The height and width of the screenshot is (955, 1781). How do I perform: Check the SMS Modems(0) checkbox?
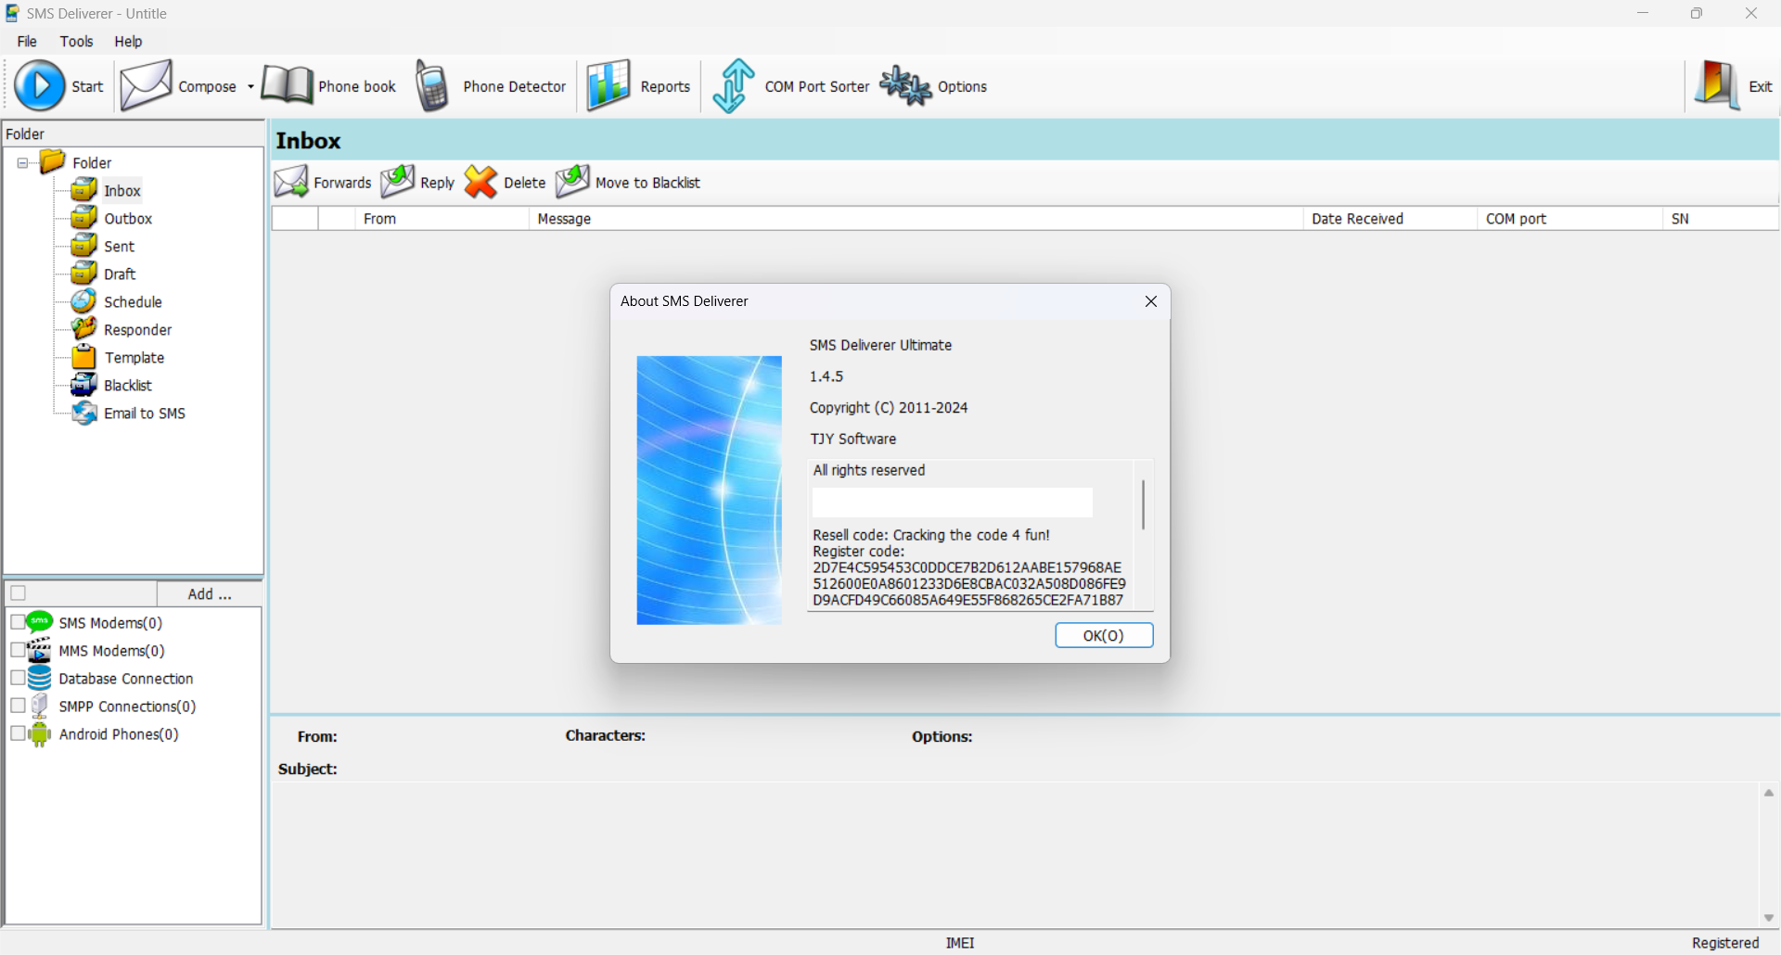[x=18, y=622]
